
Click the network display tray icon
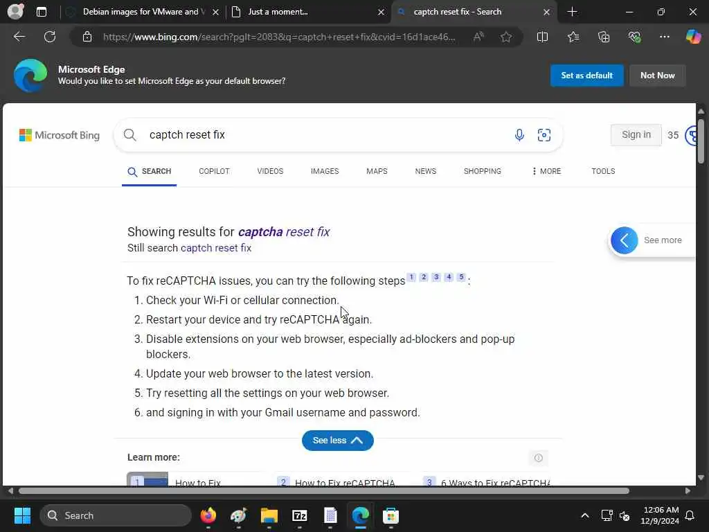[x=607, y=515]
